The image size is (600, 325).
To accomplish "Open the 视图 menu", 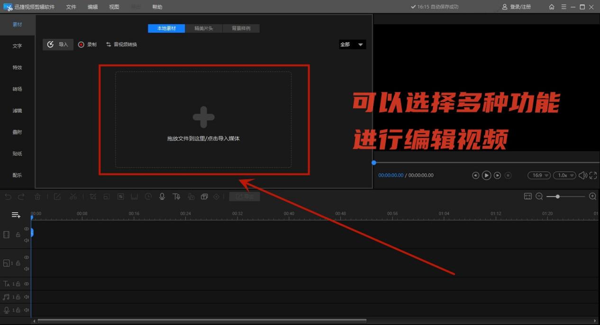I will pos(114,7).
